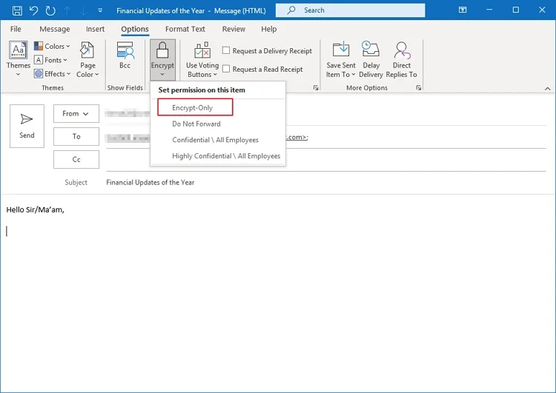The image size is (556, 393).
Task: Open Ribbon Display Options icon
Action: pyautogui.click(x=463, y=10)
